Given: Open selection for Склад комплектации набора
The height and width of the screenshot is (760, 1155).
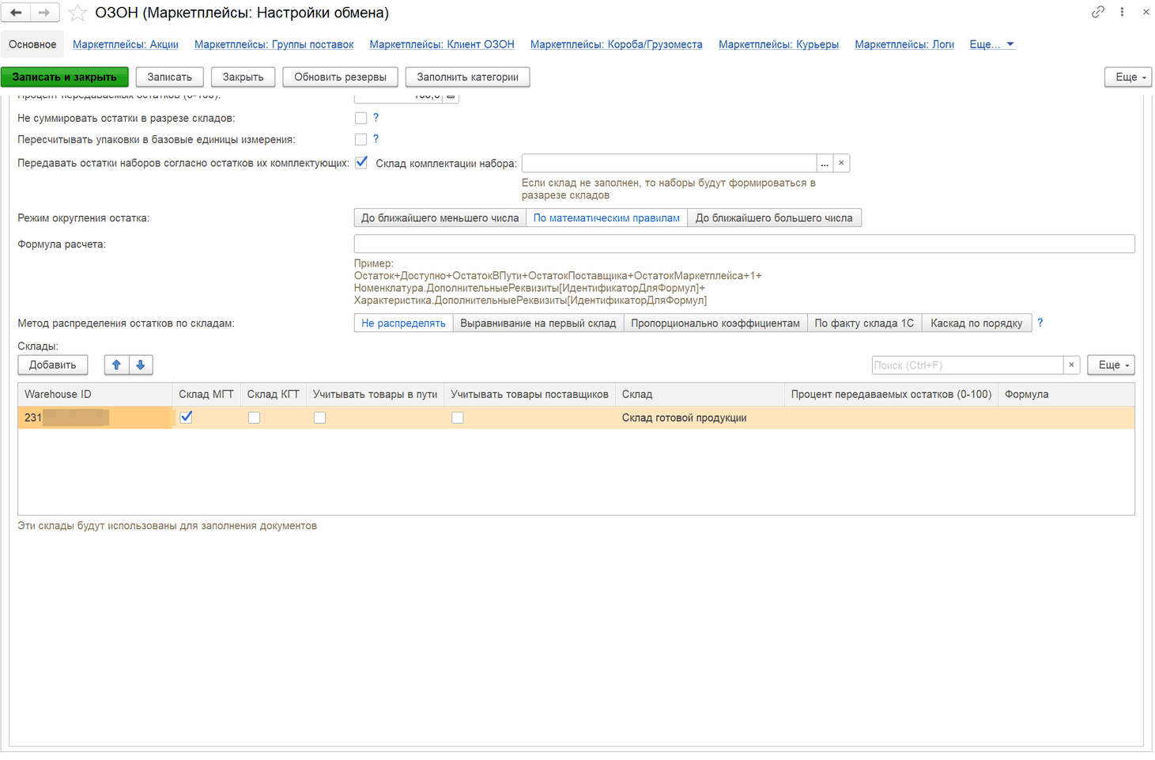Looking at the screenshot, I should (x=825, y=164).
